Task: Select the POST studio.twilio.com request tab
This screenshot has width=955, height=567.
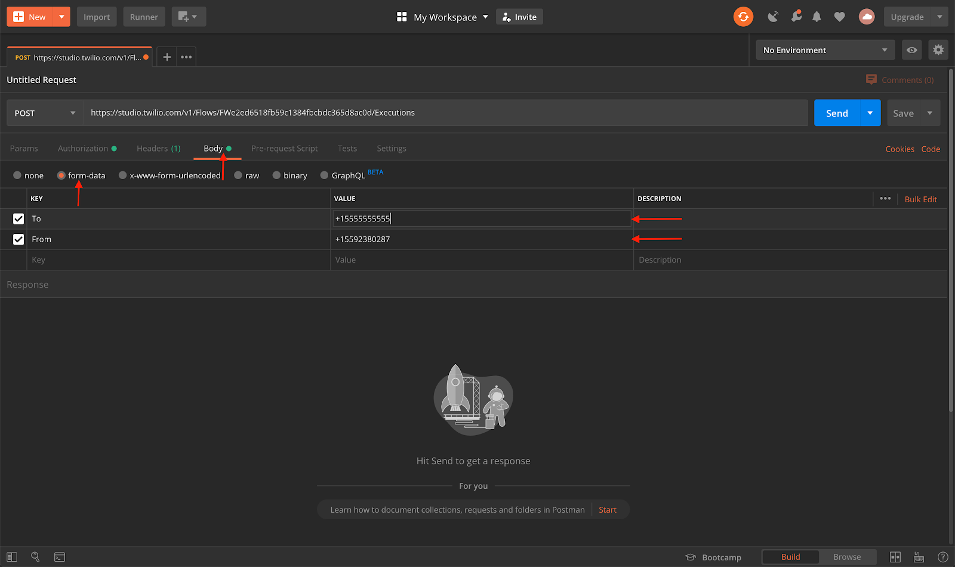Action: pos(79,57)
